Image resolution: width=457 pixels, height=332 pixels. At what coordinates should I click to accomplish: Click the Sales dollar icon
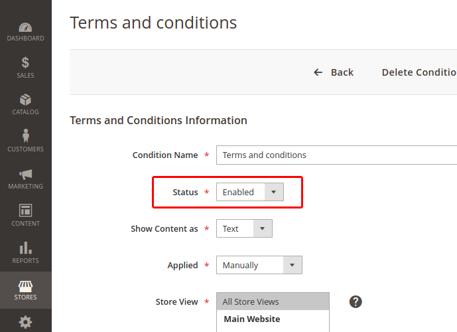pos(25,63)
